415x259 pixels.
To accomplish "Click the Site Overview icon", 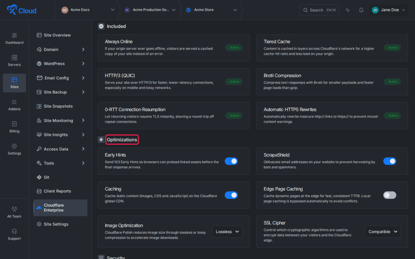I will pyautogui.click(x=39, y=35).
